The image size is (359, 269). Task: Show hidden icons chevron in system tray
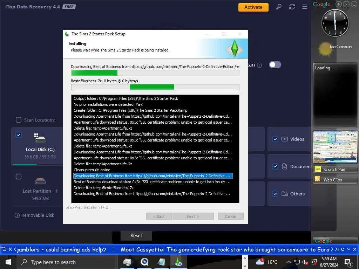pos(289,262)
